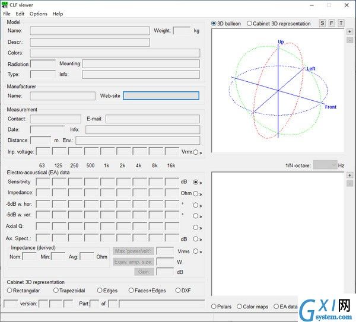Select the Sensitivity row radio button
356x322 pixels.
tap(195, 182)
